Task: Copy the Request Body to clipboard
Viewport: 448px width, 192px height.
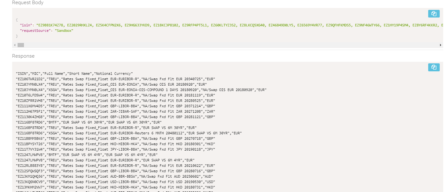Action: point(434,14)
